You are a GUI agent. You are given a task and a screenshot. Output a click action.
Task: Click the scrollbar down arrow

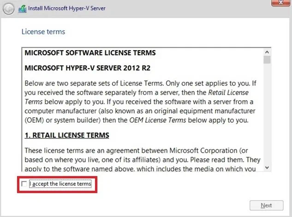(267, 168)
